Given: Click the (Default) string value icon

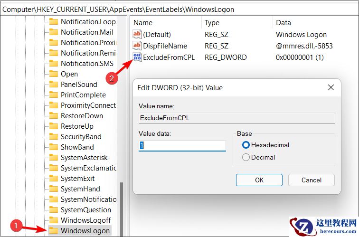Looking at the screenshot, I should [137, 34].
